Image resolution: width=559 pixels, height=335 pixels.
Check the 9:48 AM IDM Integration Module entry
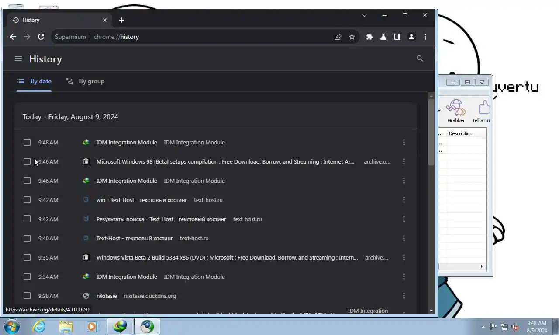coord(27,142)
